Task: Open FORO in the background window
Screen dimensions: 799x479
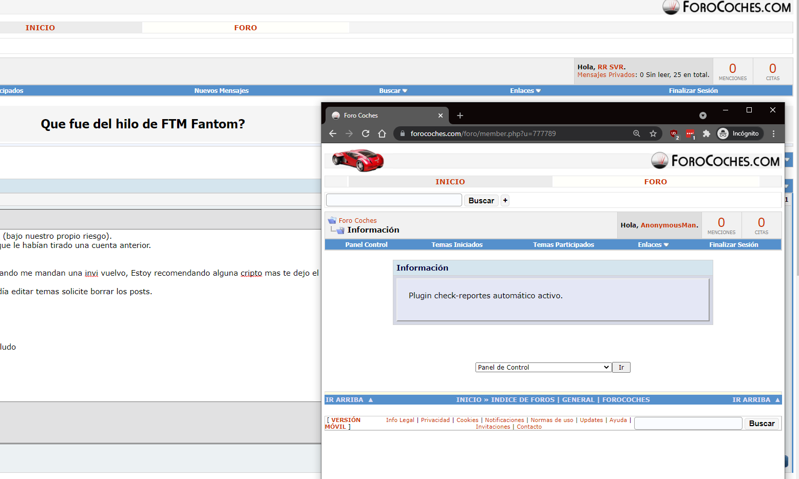Action: (x=245, y=28)
